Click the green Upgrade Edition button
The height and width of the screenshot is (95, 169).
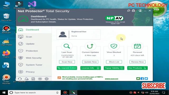(x=67, y=68)
